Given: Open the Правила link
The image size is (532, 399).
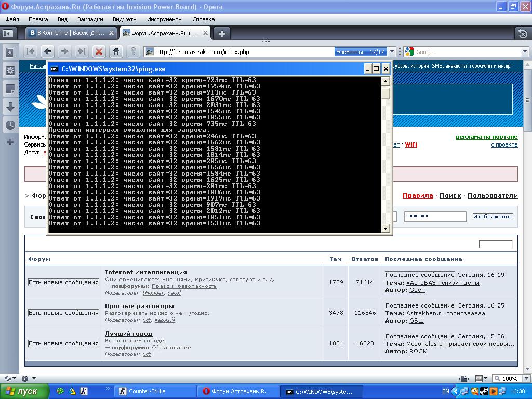Looking at the screenshot, I should tap(418, 196).
